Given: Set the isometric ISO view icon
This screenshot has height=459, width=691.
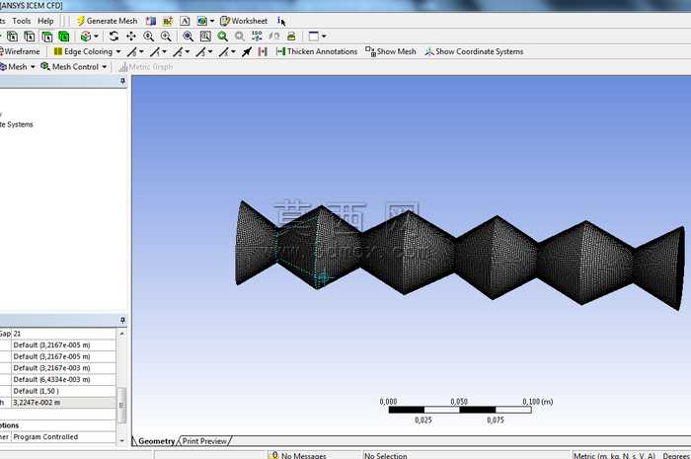Looking at the screenshot, I should click(x=257, y=37).
